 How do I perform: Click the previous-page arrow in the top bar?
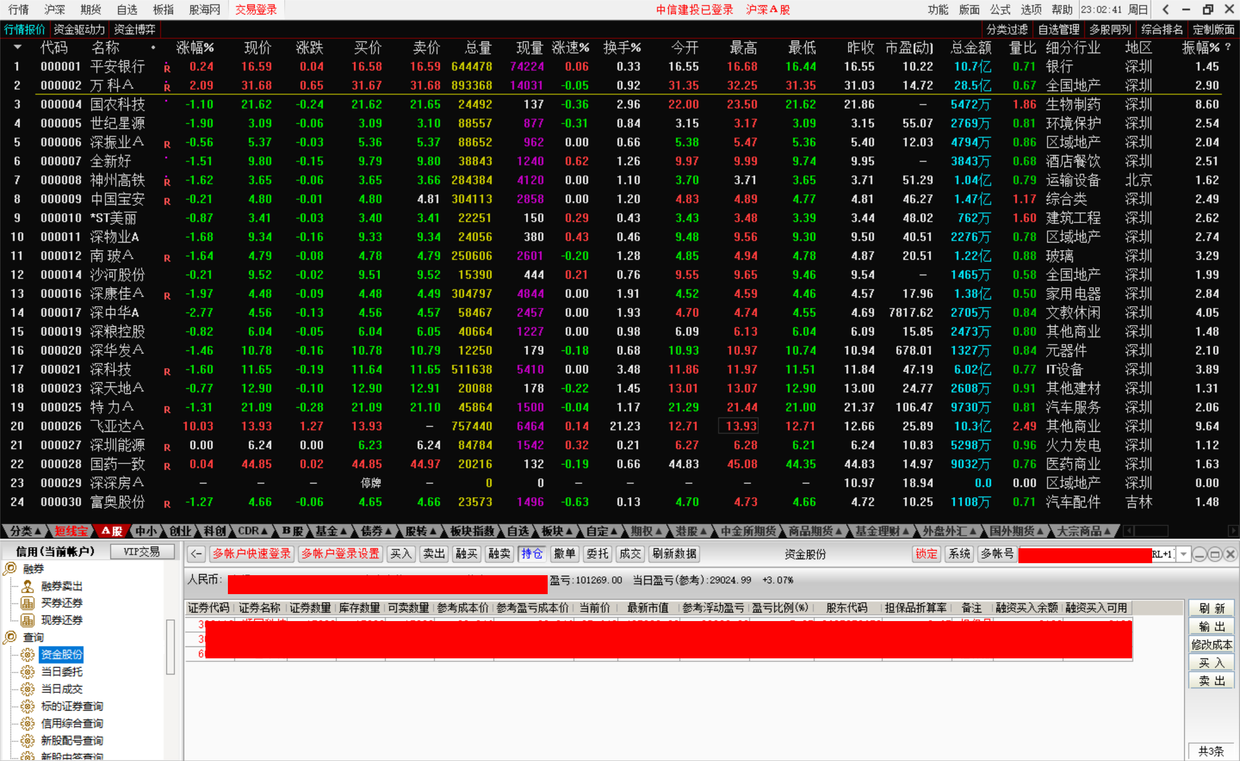[x=1165, y=9]
